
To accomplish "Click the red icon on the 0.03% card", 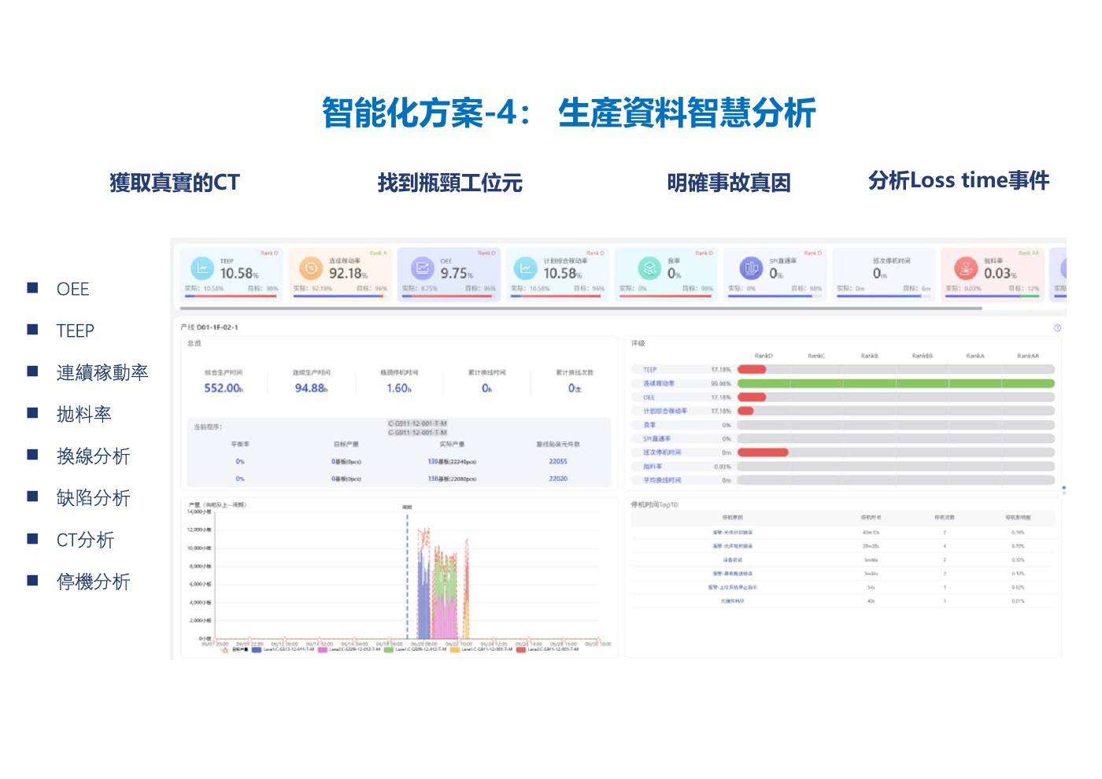I will 966,268.
